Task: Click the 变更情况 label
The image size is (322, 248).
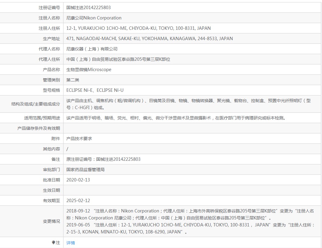Action: (51, 221)
